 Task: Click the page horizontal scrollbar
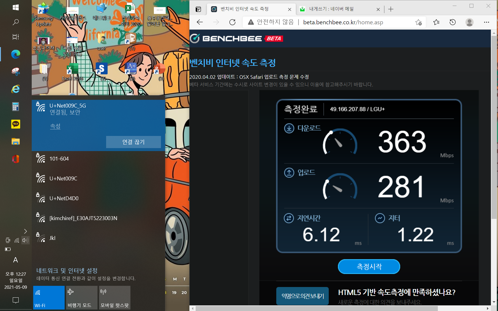point(317,308)
